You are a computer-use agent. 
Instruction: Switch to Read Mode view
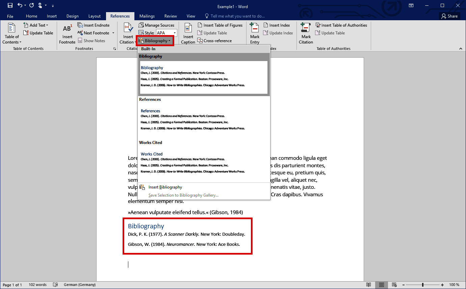[368, 285]
